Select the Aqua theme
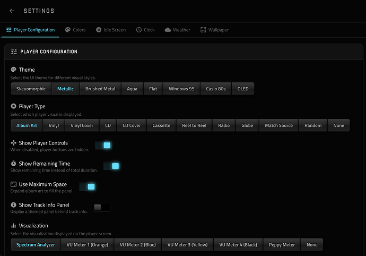Screen dimensions: 366x256 (x=132, y=89)
